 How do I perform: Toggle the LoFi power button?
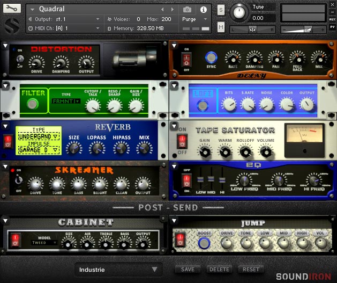point(203,105)
